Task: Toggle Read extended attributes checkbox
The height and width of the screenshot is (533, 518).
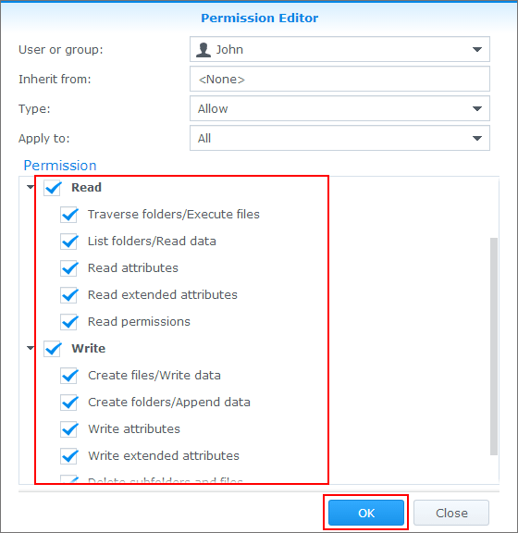Action: point(69,295)
